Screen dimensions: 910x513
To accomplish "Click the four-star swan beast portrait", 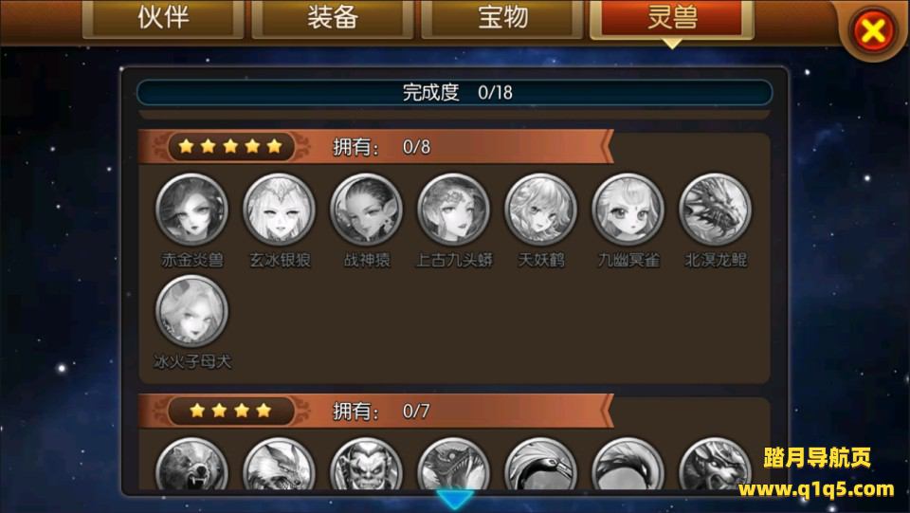I will pyautogui.click(x=541, y=465).
